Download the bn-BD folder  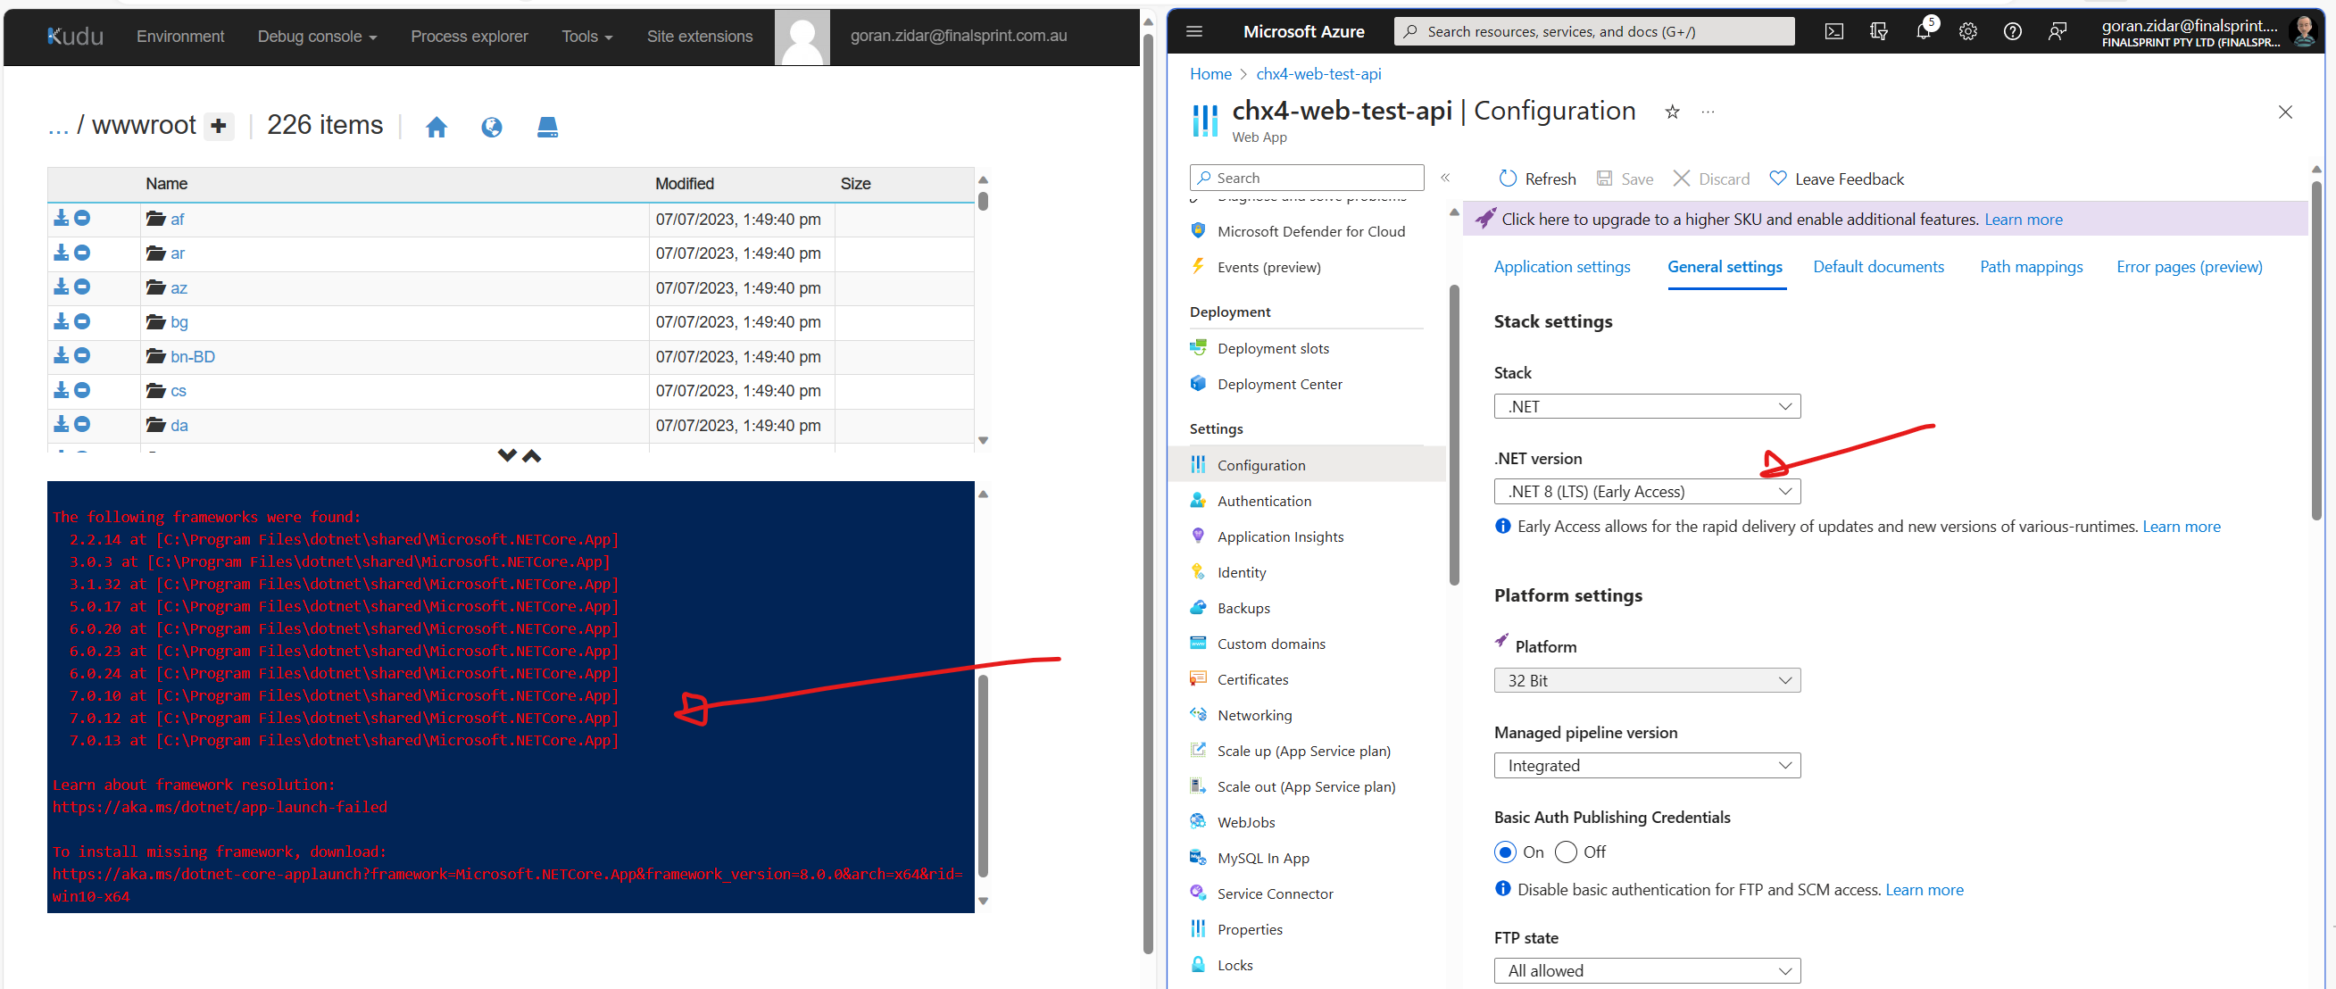click(61, 356)
